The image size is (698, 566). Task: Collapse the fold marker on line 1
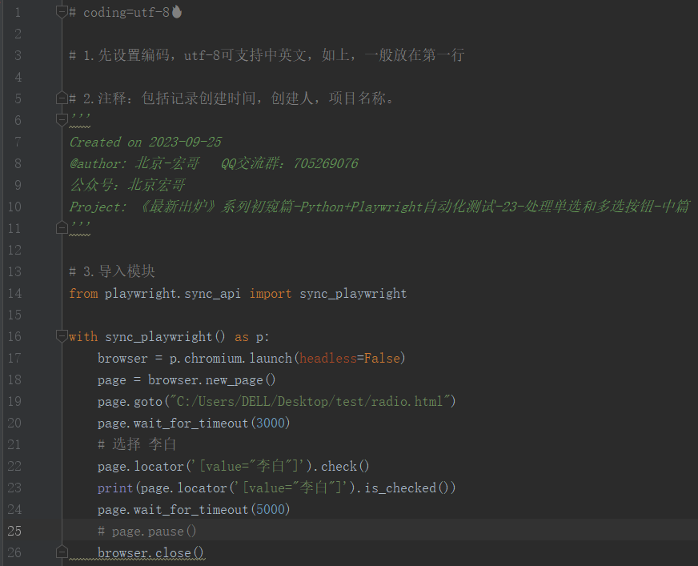(62, 12)
